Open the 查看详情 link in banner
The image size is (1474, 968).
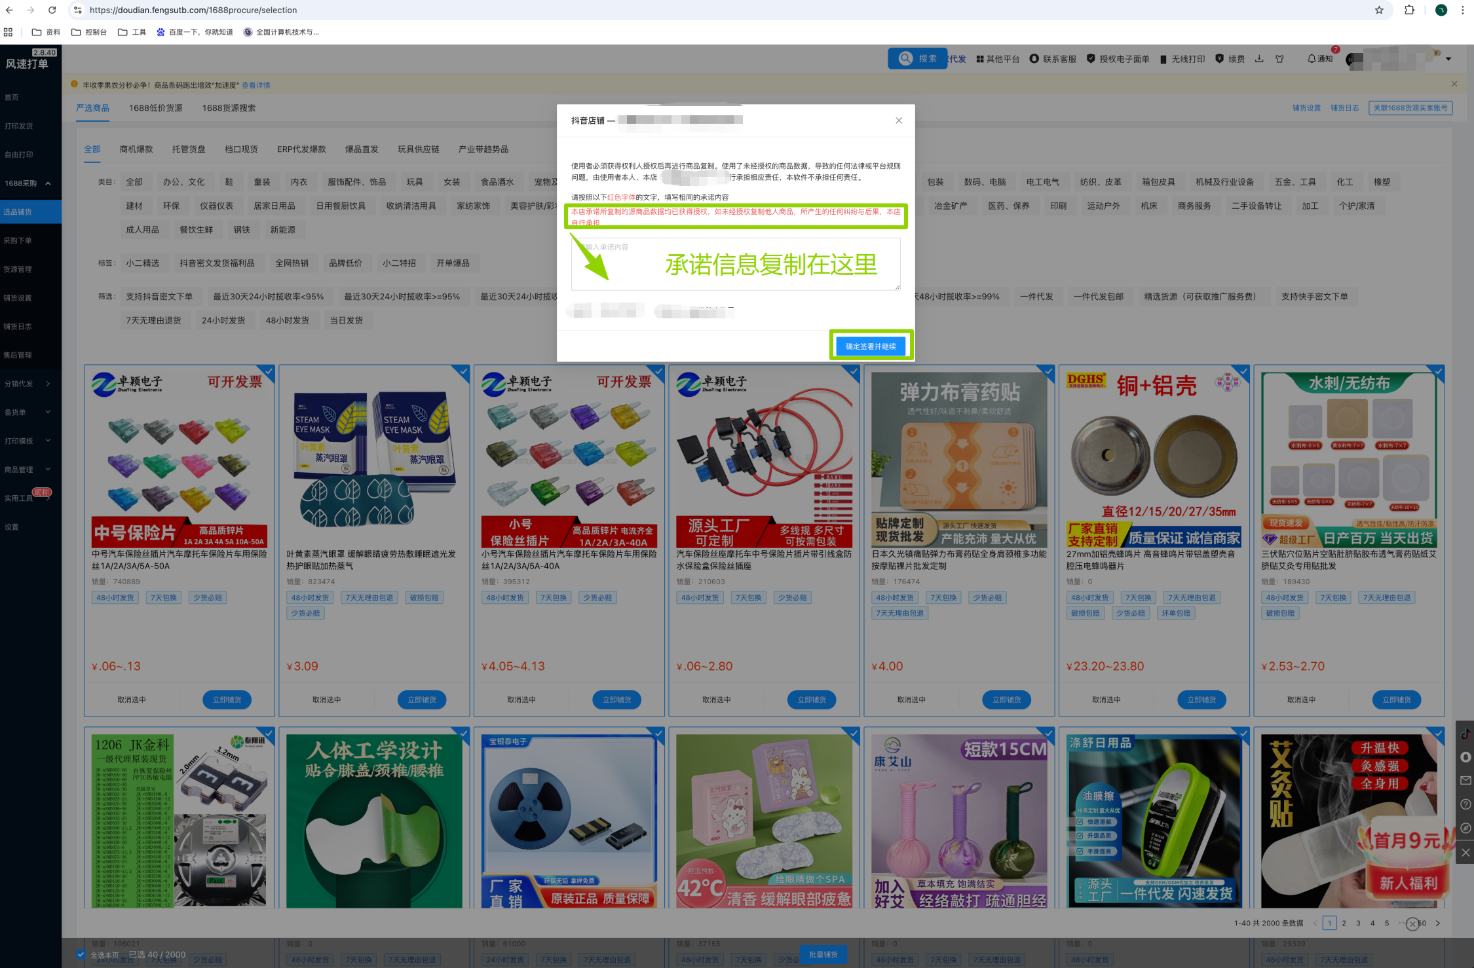coord(255,85)
